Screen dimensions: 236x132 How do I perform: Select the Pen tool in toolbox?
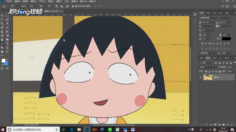pyautogui.click(x=2, y=44)
